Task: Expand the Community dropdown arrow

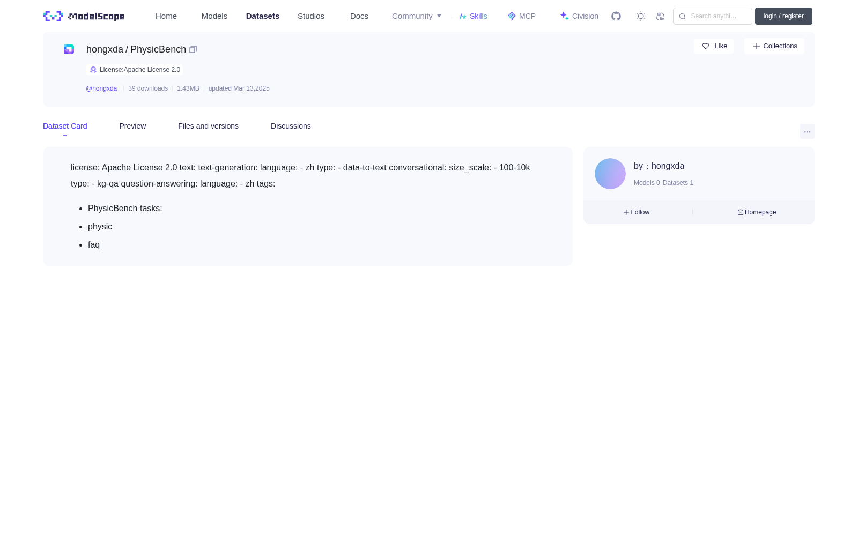Action: pos(439,16)
